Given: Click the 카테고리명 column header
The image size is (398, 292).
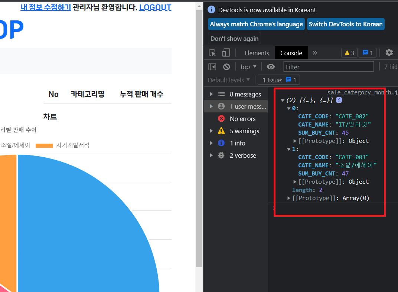Looking at the screenshot, I should click(88, 94).
